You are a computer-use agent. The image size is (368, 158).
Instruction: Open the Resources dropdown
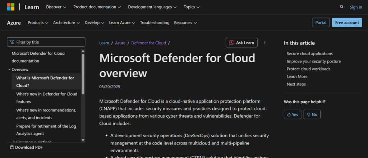[185, 23]
